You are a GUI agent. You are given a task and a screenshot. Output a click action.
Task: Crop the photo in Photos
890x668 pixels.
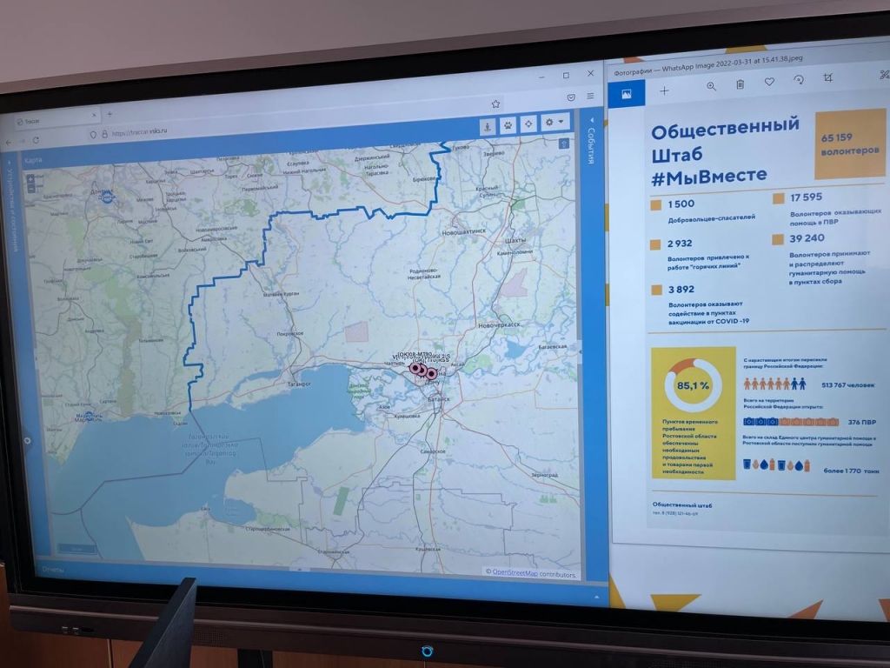pos(828,77)
